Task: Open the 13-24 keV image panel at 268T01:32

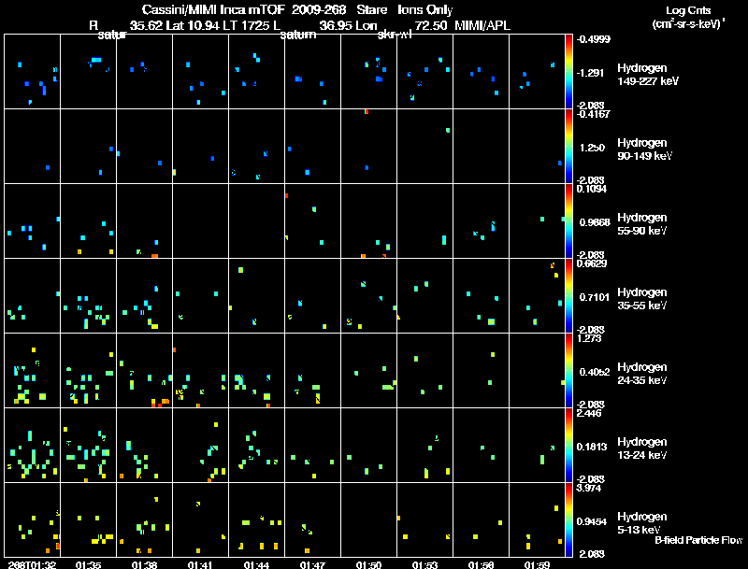Action: tap(32, 445)
